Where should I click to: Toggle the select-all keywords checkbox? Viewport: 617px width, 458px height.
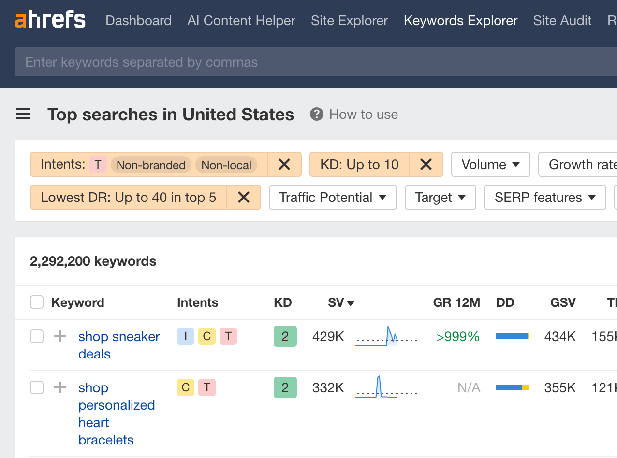click(x=36, y=301)
